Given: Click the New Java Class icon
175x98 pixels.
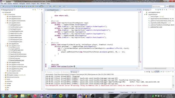Looking at the screenshot, I should (x=29, y=6).
